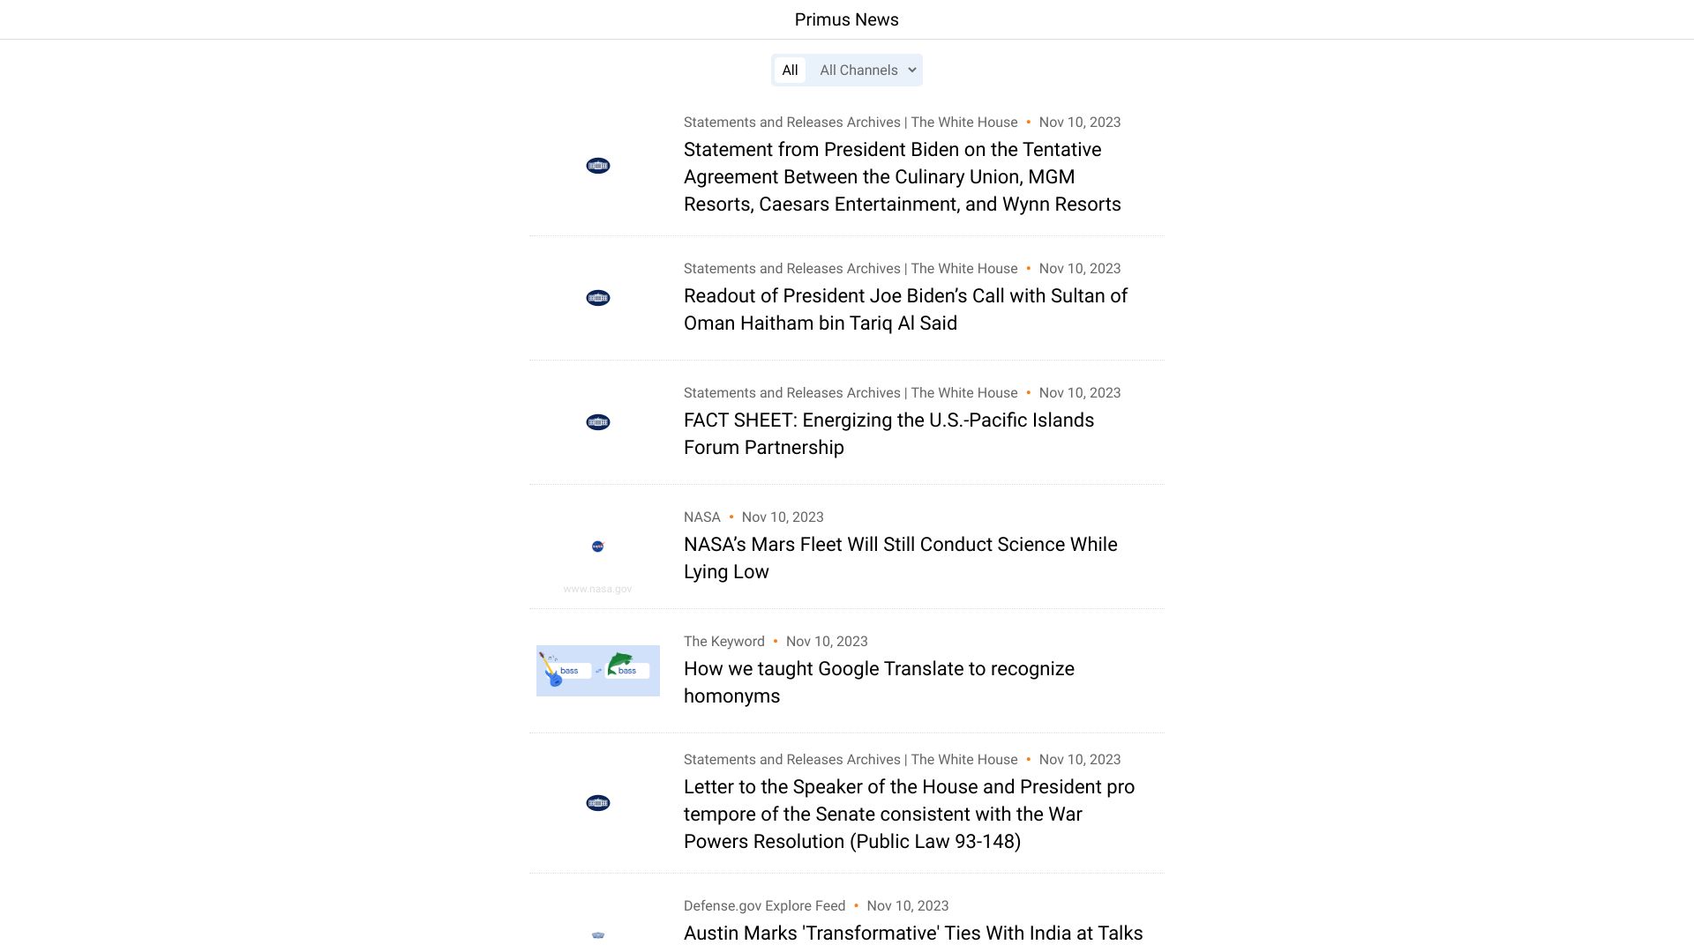This screenshot has width=1694, height=952.
Task: Open Letter to the Speaker War Powers article
Action: (x=909, y=814)
